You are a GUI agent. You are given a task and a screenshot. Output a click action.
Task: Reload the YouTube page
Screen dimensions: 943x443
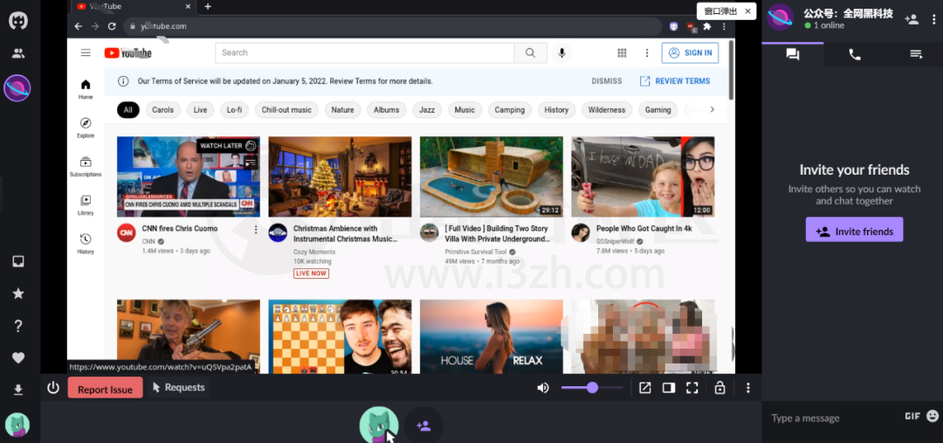(x=111, y=26)
